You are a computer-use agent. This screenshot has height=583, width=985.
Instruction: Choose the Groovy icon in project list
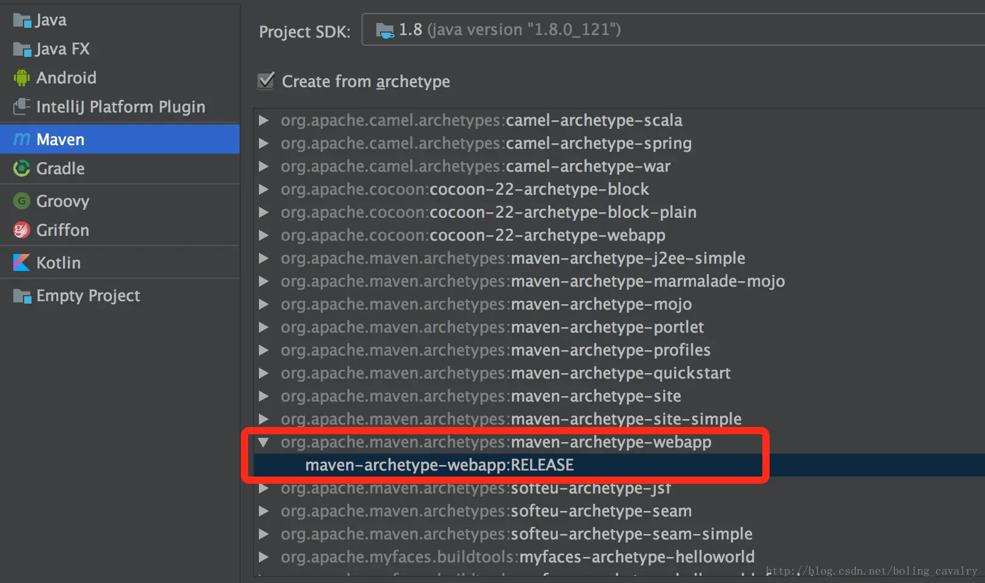(22, 201)
